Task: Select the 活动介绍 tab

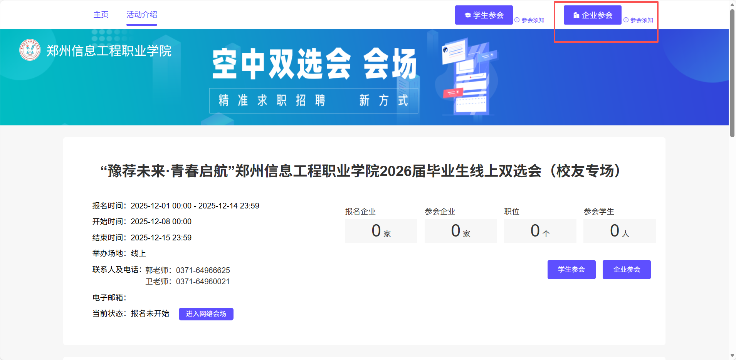Action: pyautogui.click(x=142, y=15)
